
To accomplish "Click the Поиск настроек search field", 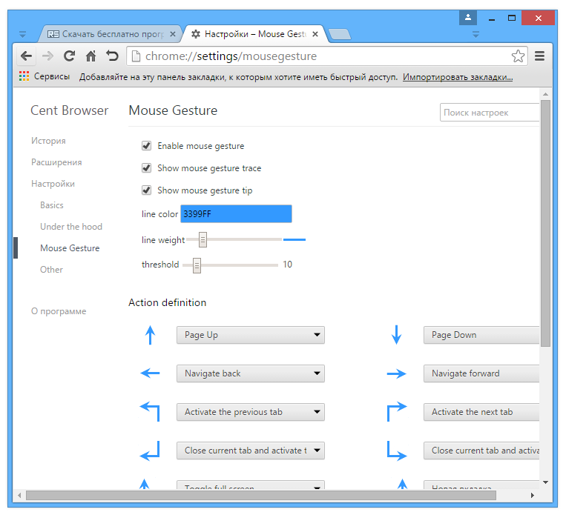I will tap(490, 113).
